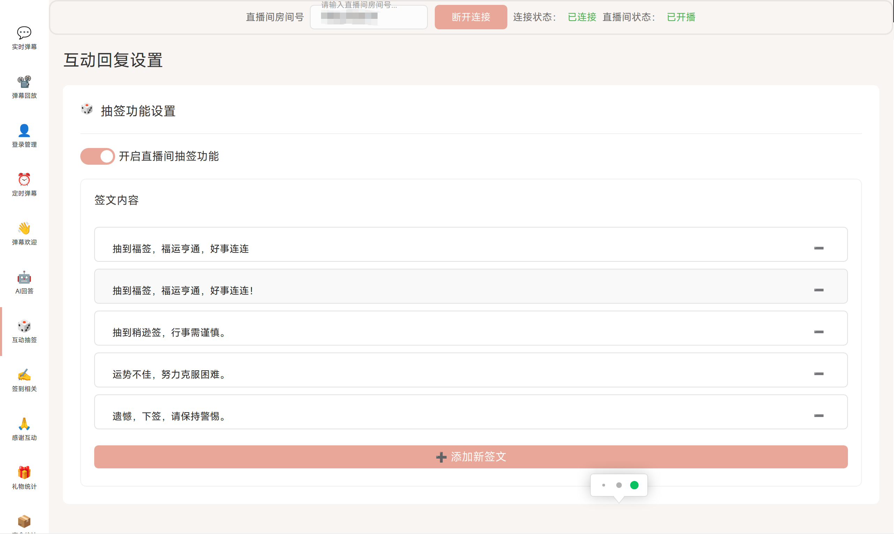Remove 抽到稍逊签 entry using minus

(x=818, y=332)
